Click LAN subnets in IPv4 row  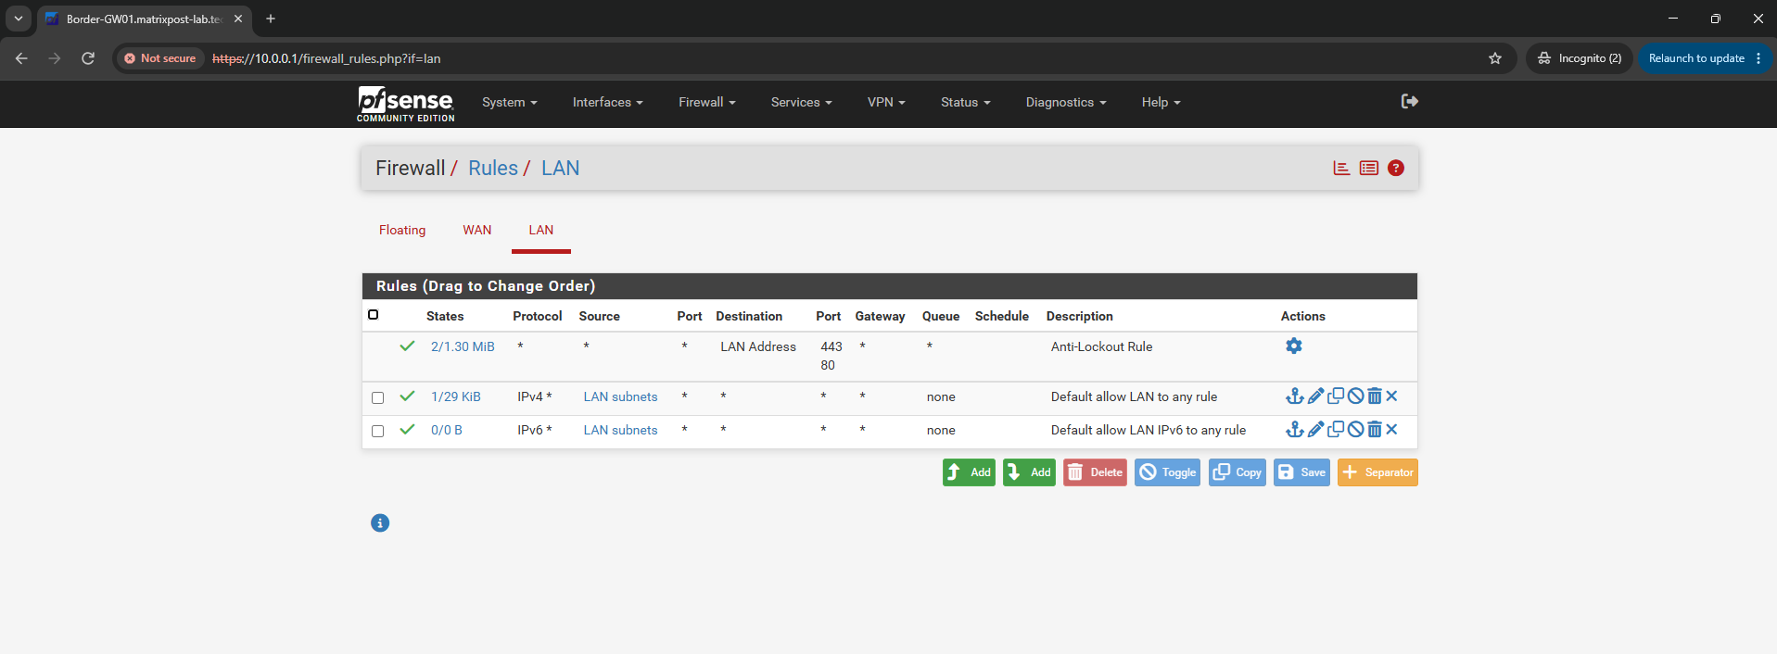pyautogui.click(x=620, y=396)
